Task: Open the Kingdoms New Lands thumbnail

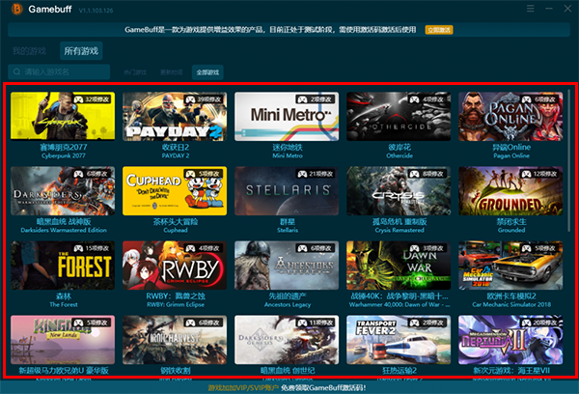Action: 63,340
